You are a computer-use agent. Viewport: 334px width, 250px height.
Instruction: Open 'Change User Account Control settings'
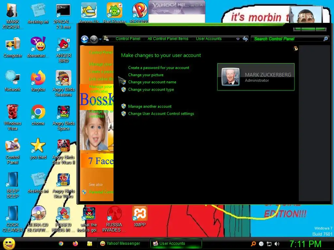pos(161,114)
